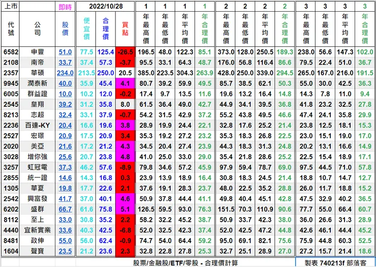Open stock price link 40.0 for 潤泰新

tap(65, 83)
